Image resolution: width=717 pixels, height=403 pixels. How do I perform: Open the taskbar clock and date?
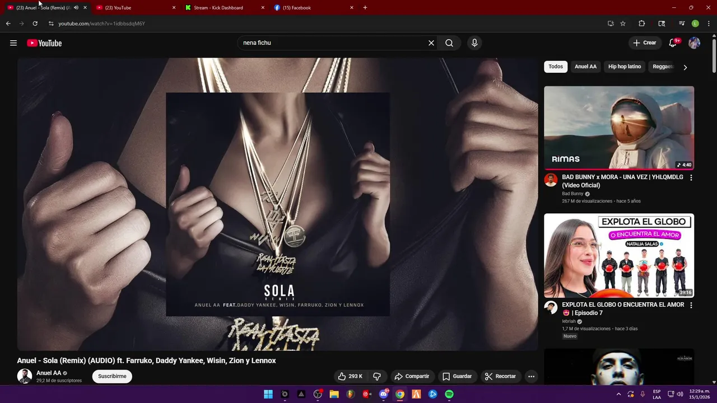(700, 394)
